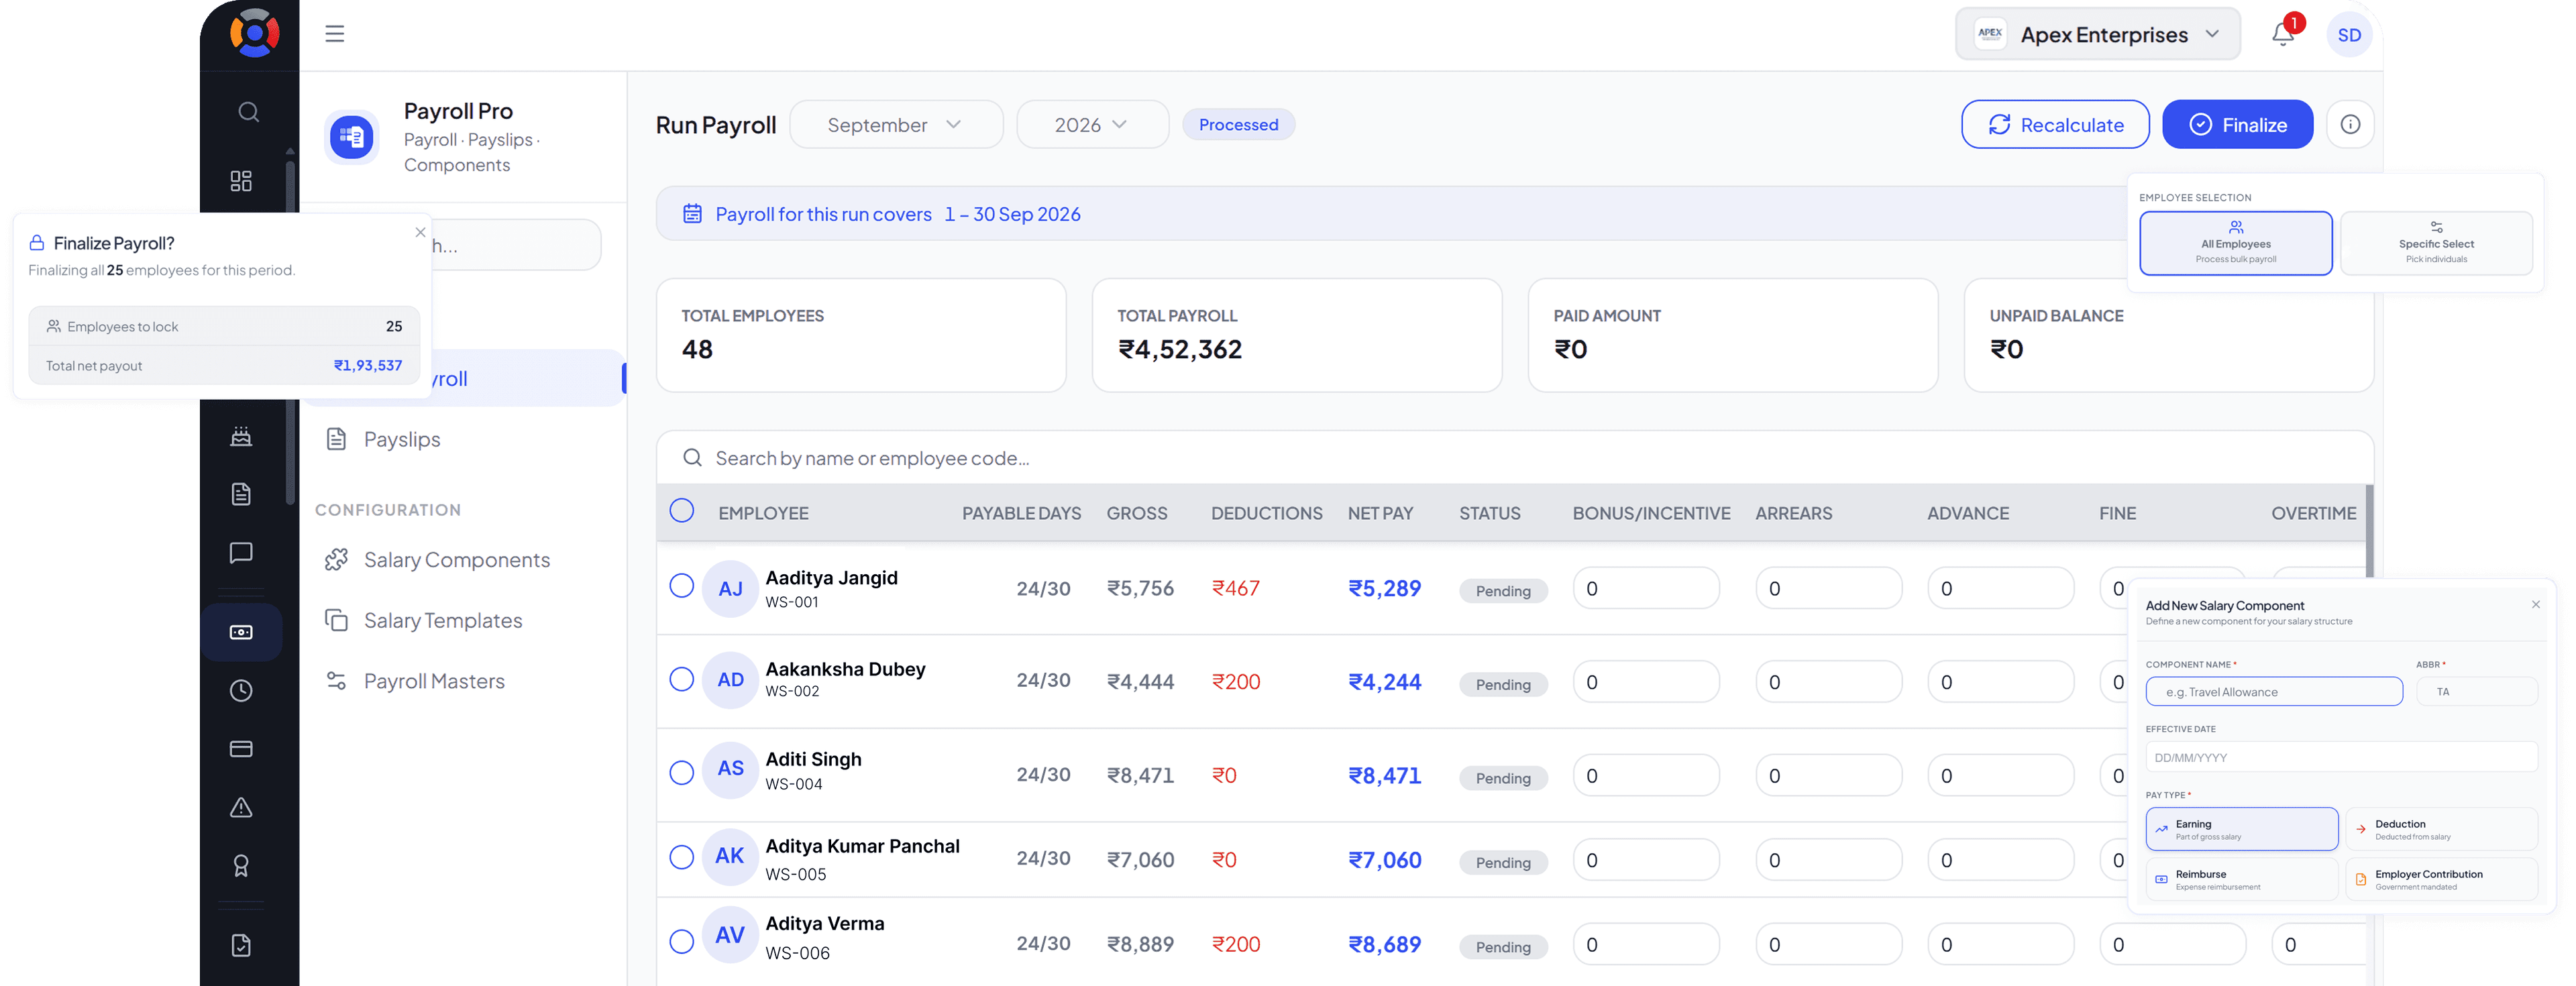Open the dashboard grid icon in sidebar
Image resolution: width=2576 pixels, height=986 pixels.
[241, 181]
